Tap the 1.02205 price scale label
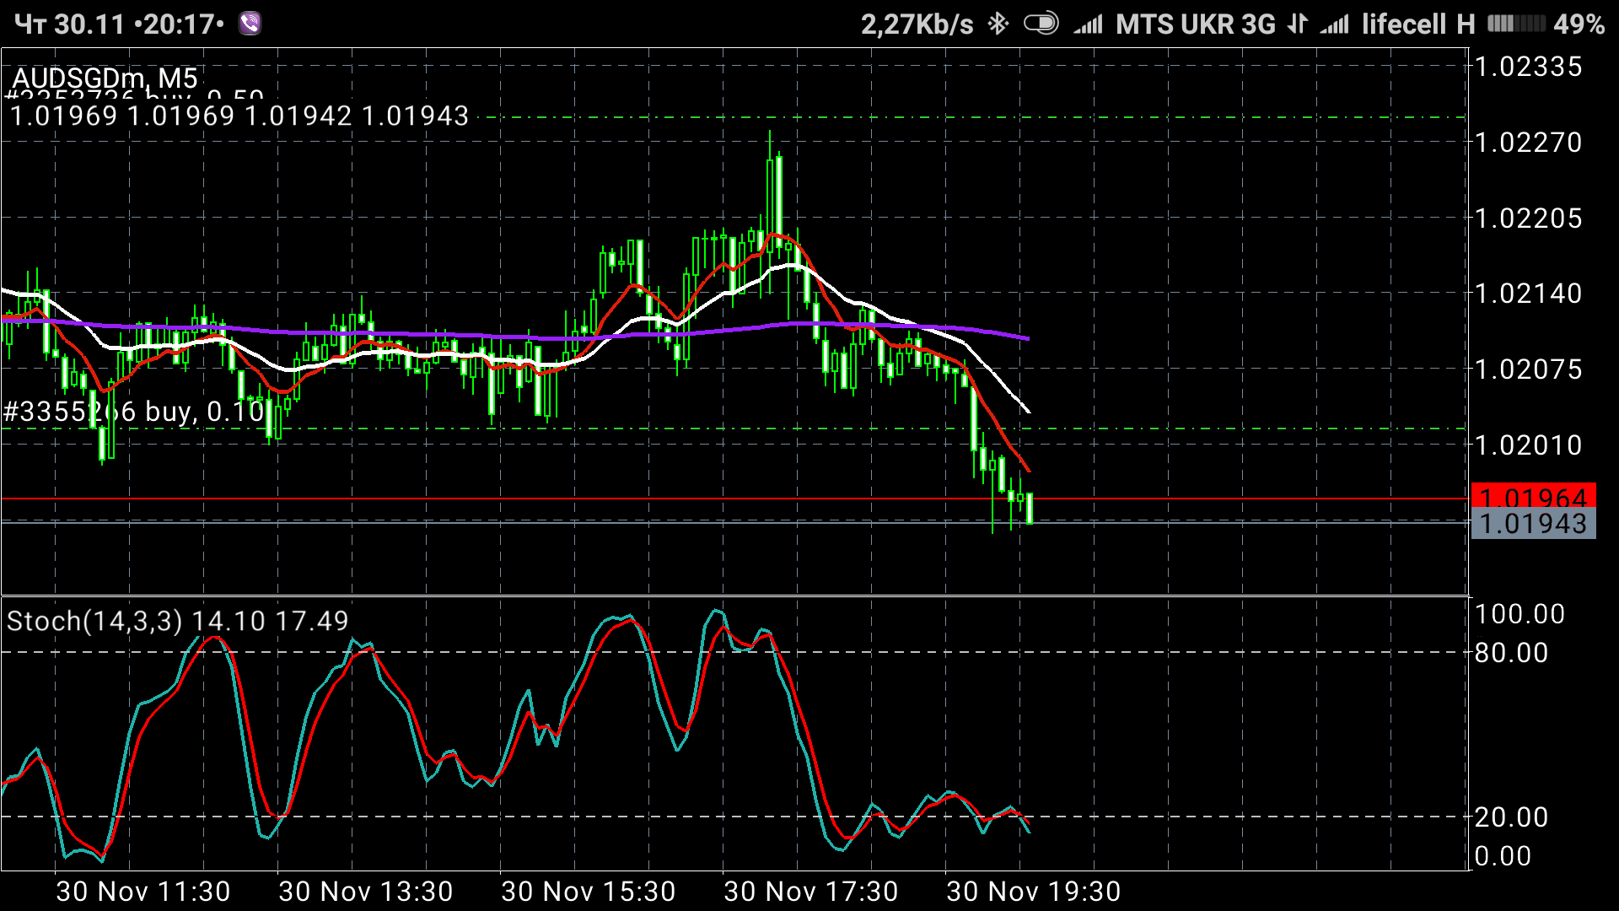Viewport: 1619px width, 911px height. pyautogui.click(x=1529, y=218)
